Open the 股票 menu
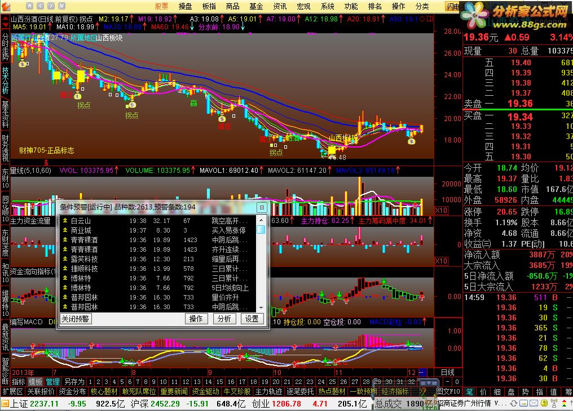The image size is (573, 411). tap(161, 6)
